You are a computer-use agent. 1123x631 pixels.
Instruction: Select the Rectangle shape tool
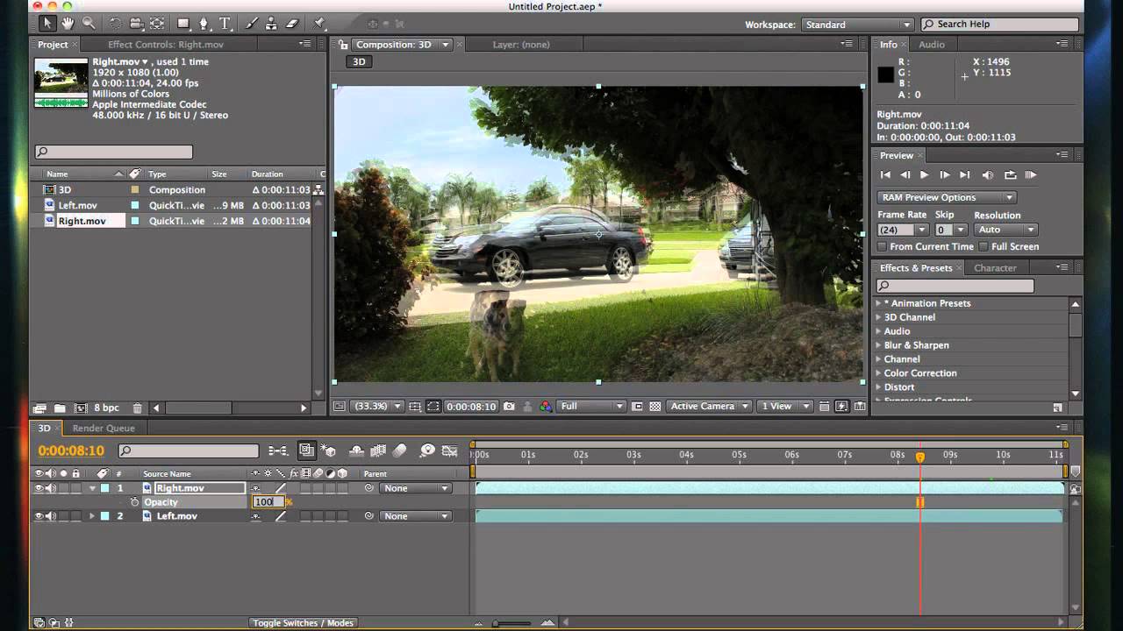click(x=183, y=24)
